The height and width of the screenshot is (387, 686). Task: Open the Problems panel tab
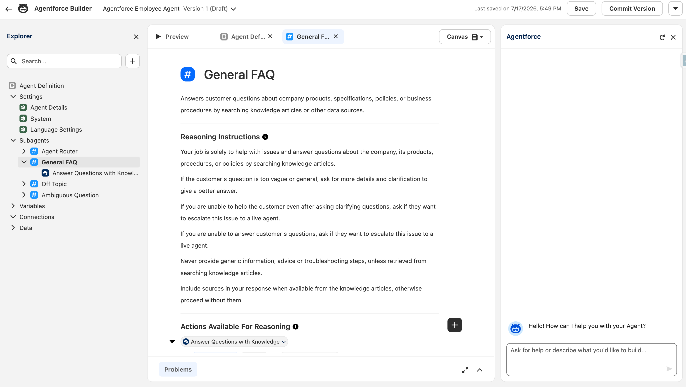178,369
